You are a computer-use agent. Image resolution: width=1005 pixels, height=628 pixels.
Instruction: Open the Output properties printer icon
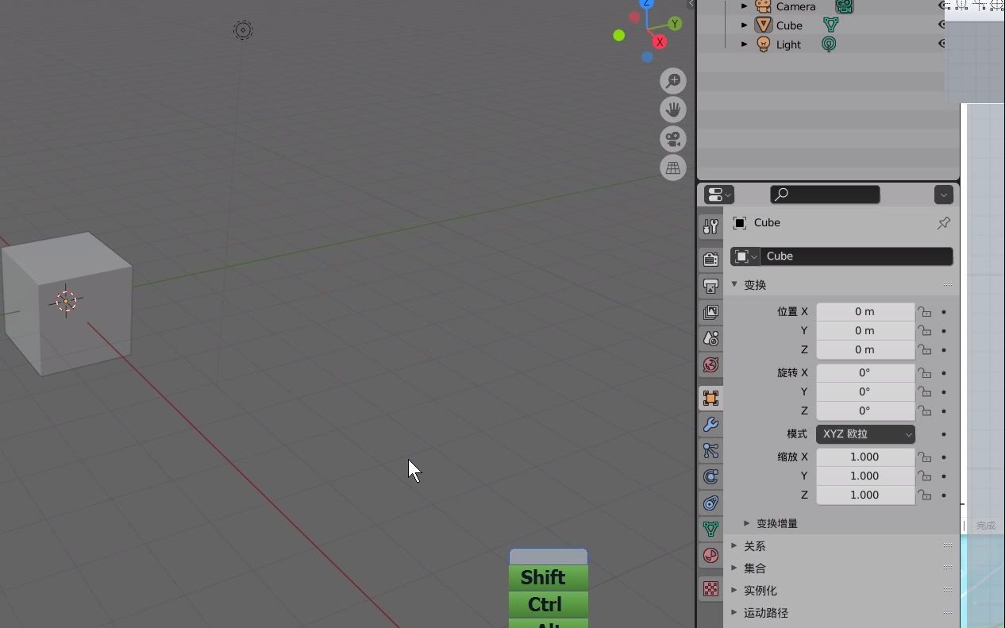coord(710,286)
